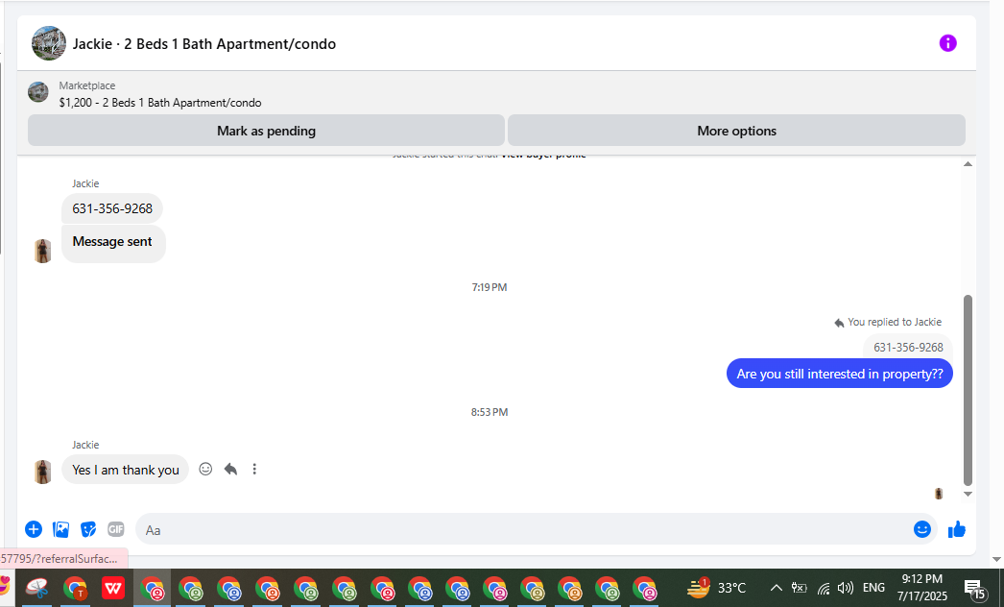
Task: React with emoji to Jackie's message
Action: coord(205,470)
